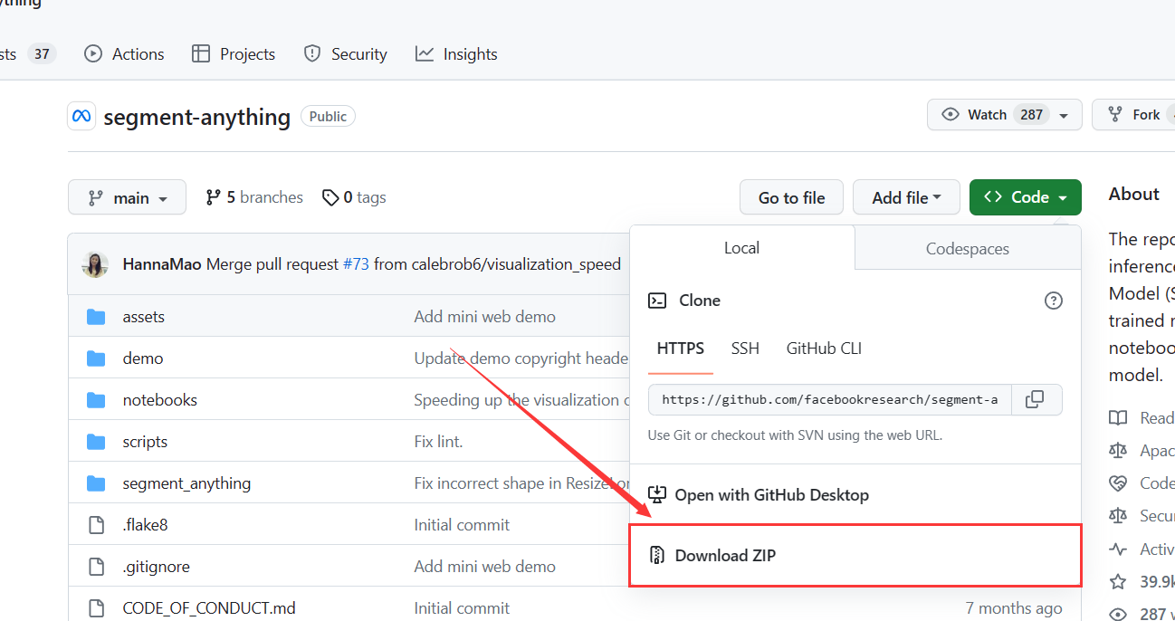The height and width of the screenshot is (621, 1175).
Task: Click the Go to file button
Action: tap(791, 197)
